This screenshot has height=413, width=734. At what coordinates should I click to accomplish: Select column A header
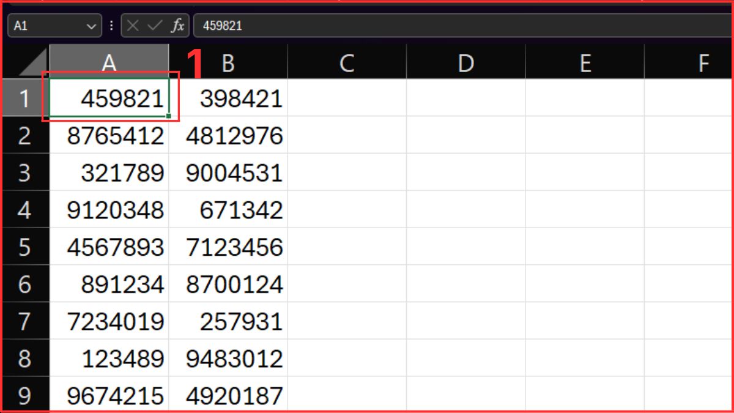[109, 62]
